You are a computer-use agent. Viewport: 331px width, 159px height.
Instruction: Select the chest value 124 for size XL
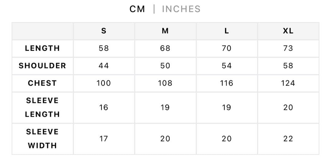288,83
